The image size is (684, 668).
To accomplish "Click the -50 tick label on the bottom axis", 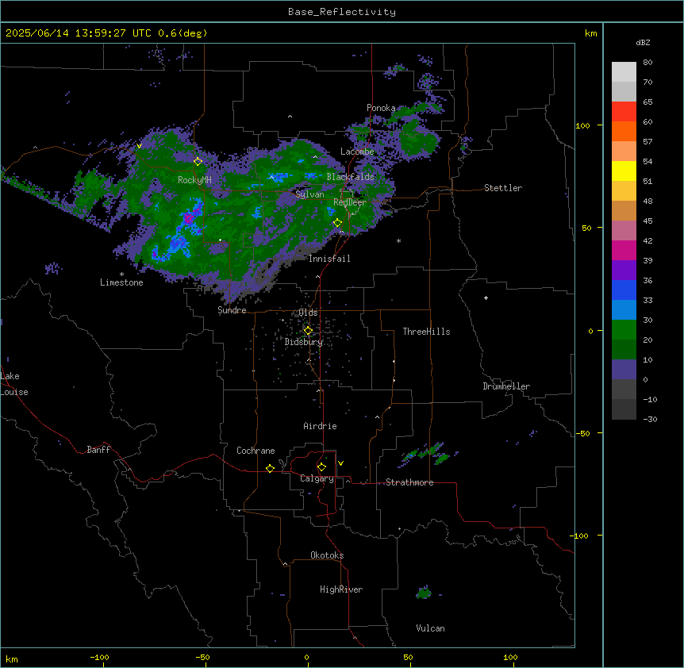I will pyautogui.click(x=202, y=657).
